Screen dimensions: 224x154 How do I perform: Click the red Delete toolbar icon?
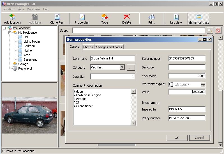(x=126, y=19)
